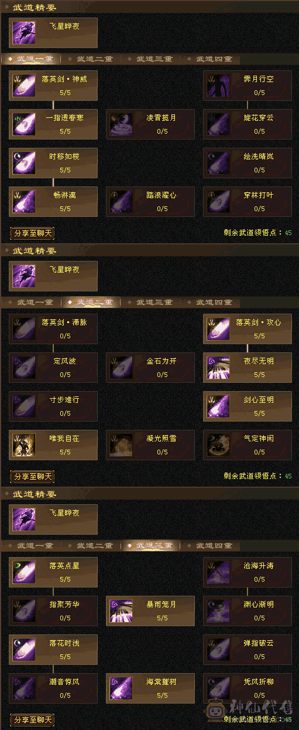Select the 暴雨笼月 skill icon

point(121,610)
